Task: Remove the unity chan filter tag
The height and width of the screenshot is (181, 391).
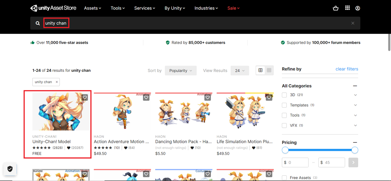Action: 57,82
